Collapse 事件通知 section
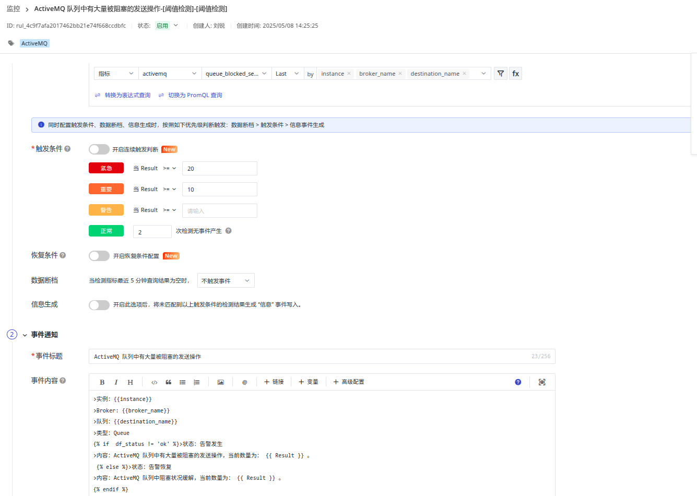 (x=25, y=335)
